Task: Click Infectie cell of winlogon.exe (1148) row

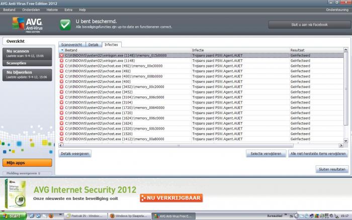Action: point(240,61)
